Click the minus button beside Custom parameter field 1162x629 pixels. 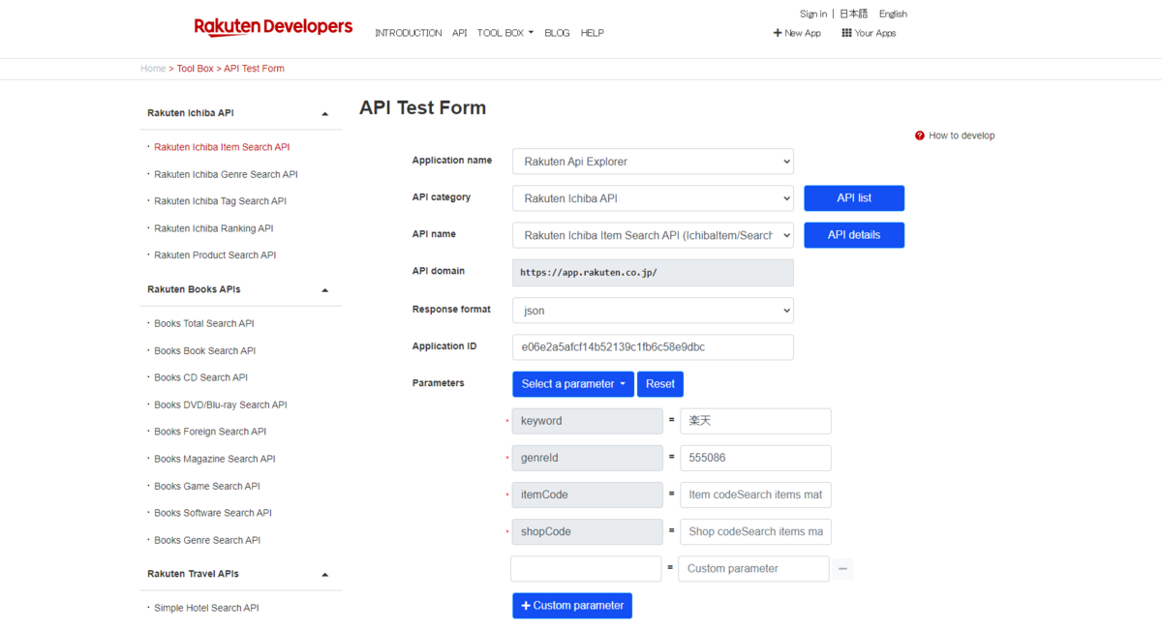(843, 569)
